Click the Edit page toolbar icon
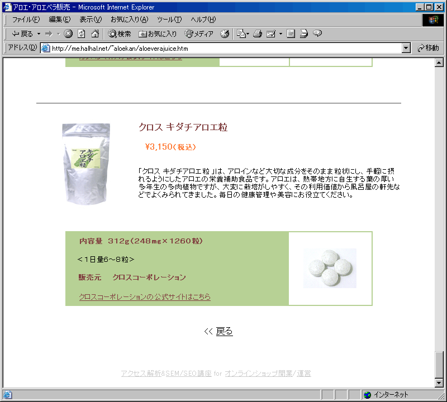This screenshot has height=402, width=447. click(x=271, y=34)
